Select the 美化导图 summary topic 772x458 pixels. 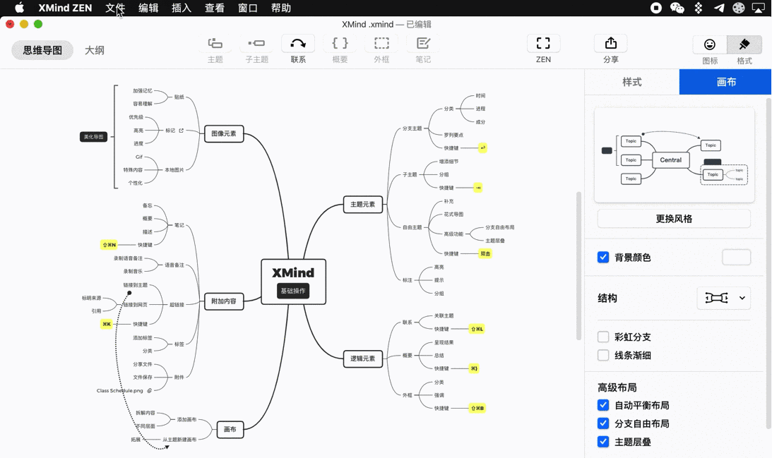[x=93, y=137]
